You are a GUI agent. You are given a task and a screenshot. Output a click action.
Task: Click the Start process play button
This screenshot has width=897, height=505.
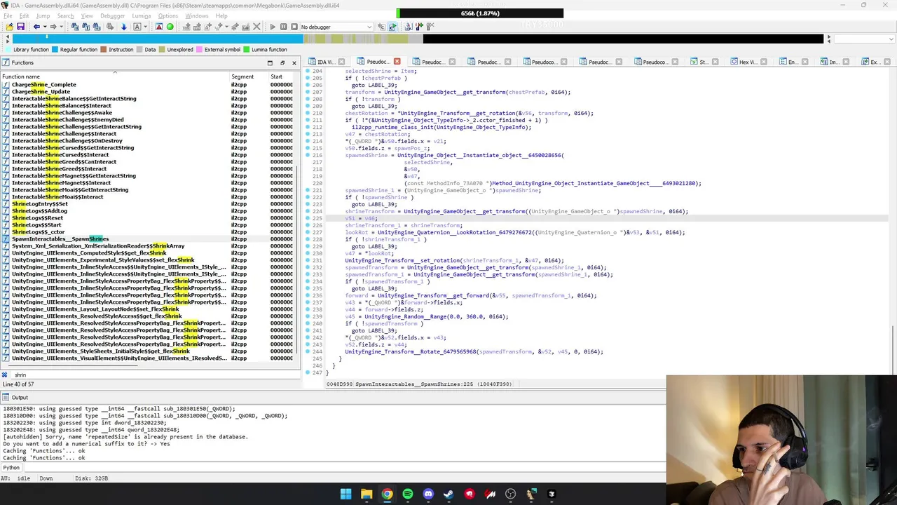(273, 27)
